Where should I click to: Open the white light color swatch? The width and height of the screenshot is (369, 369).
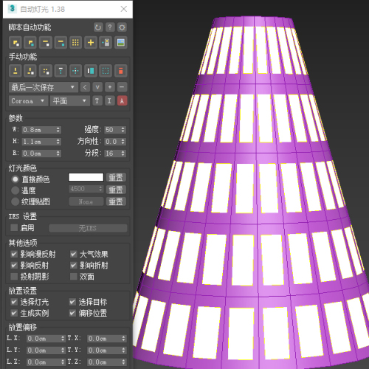pyautogui.click(x=86, y=177)
